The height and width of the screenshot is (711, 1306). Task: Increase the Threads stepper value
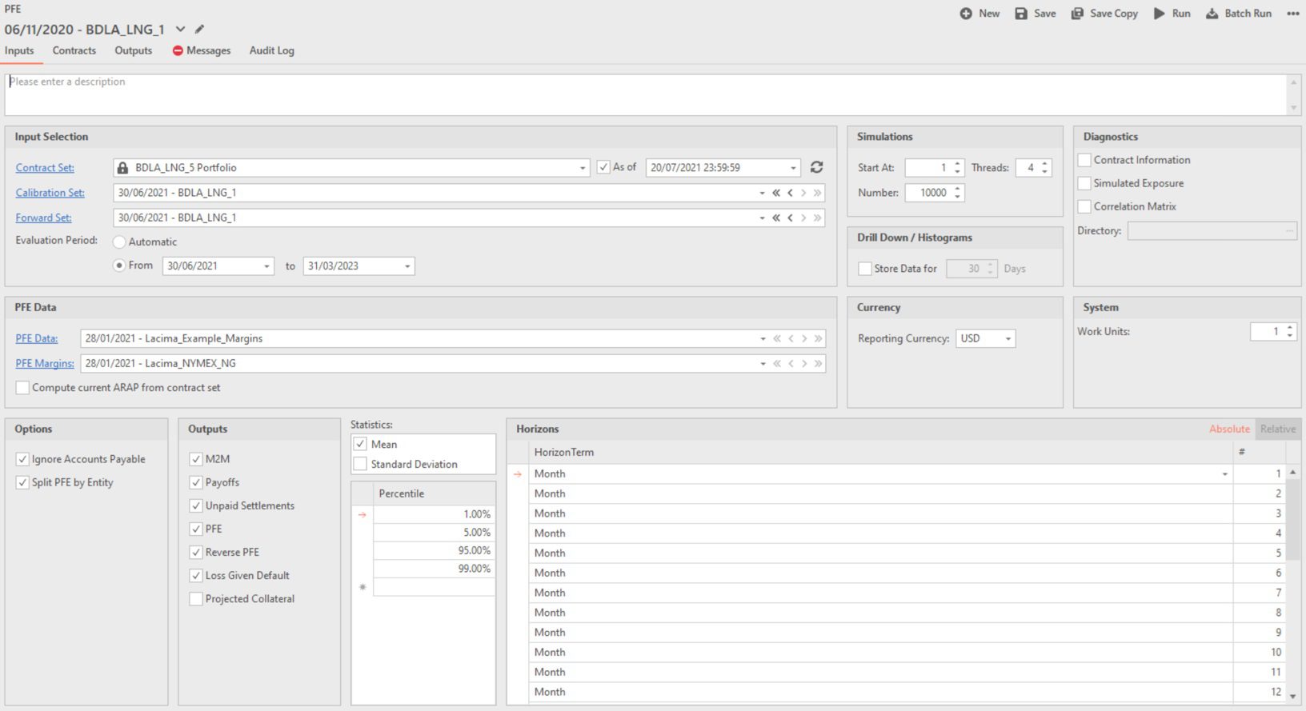coord(1044,164)
